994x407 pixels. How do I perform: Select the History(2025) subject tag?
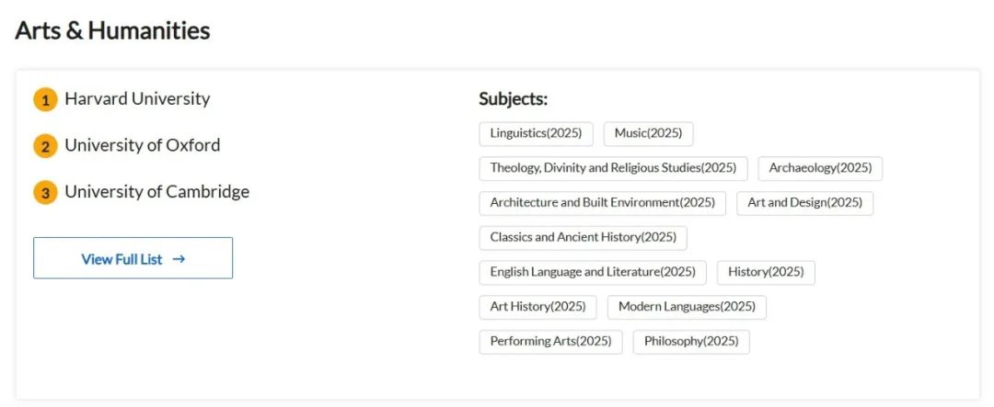click(x=766, y=272)
